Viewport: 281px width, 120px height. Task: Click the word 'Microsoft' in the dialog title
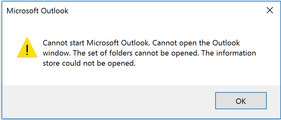pos(23,11)
